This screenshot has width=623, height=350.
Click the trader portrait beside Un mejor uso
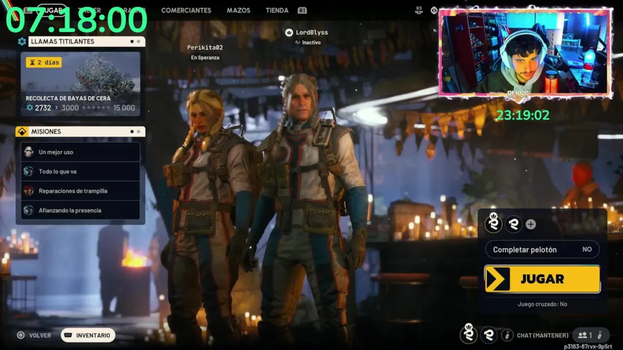[29, 152]
